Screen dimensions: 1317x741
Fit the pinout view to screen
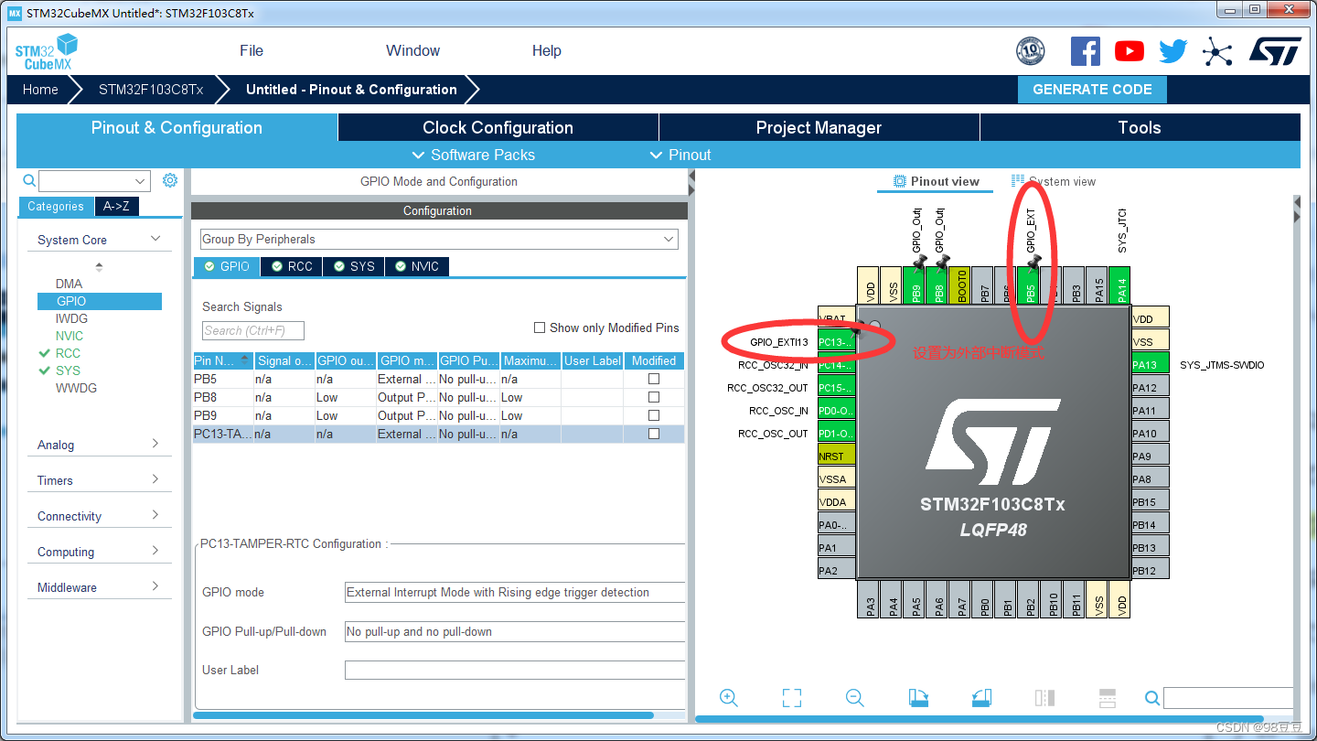[x=792, y=698]
